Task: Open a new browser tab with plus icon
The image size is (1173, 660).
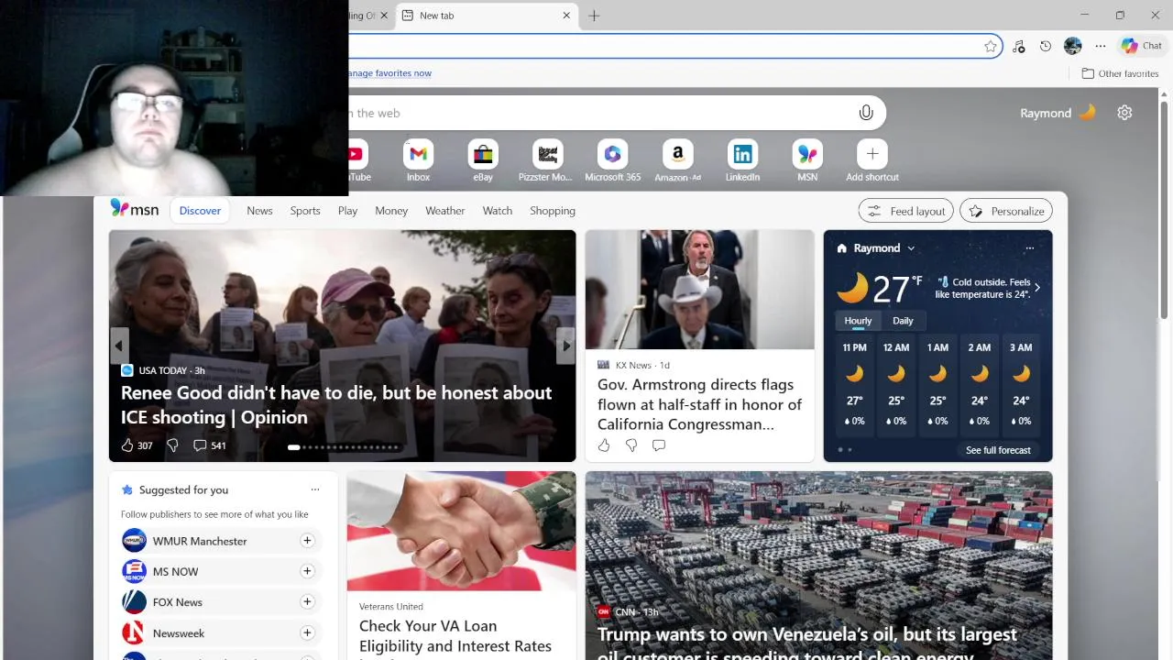Action: click(x=594, y=16)
